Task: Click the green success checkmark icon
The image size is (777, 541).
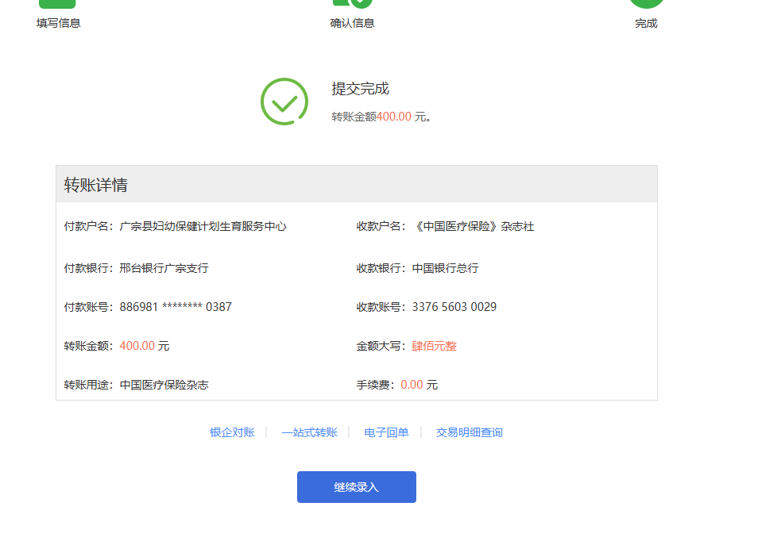Action: 284,102
